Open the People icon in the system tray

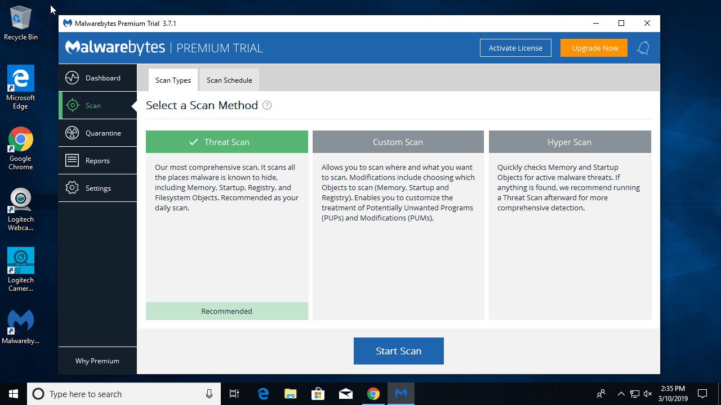click(601, 394)
